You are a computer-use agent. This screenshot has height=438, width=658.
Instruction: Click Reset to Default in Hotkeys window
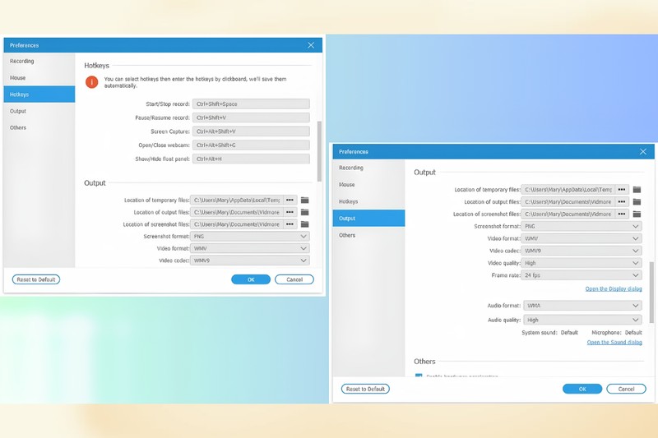tap(36, 279)
